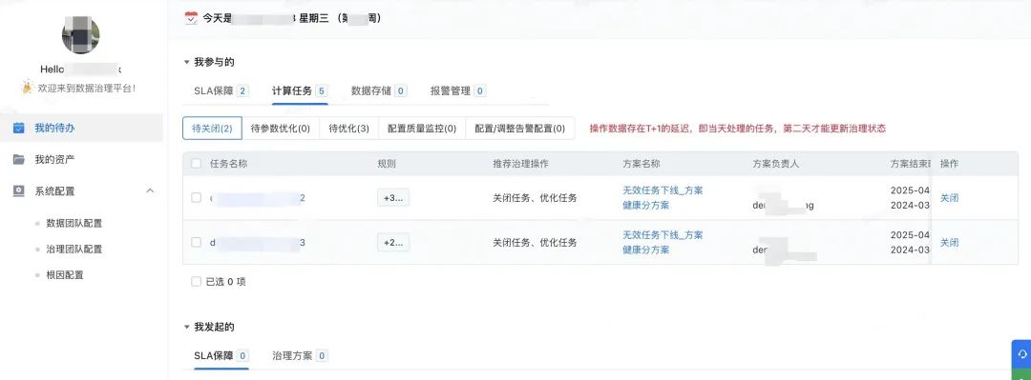Check the first task row checkbox

(196, 197)
